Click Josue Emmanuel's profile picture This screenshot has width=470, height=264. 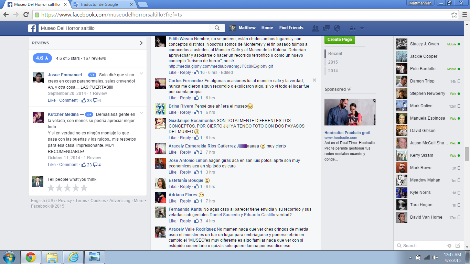(38, 78)
